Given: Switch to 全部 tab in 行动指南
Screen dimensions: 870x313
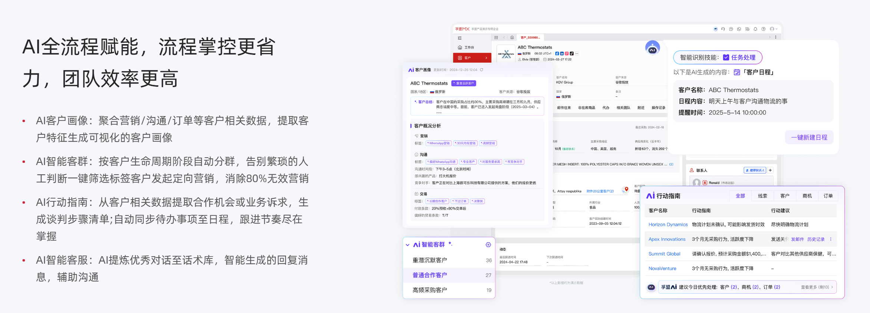Looking at the screenshot, I should (740, 196).
